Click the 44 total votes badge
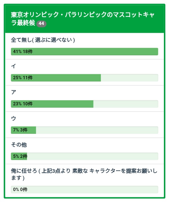 pos(41,24)
